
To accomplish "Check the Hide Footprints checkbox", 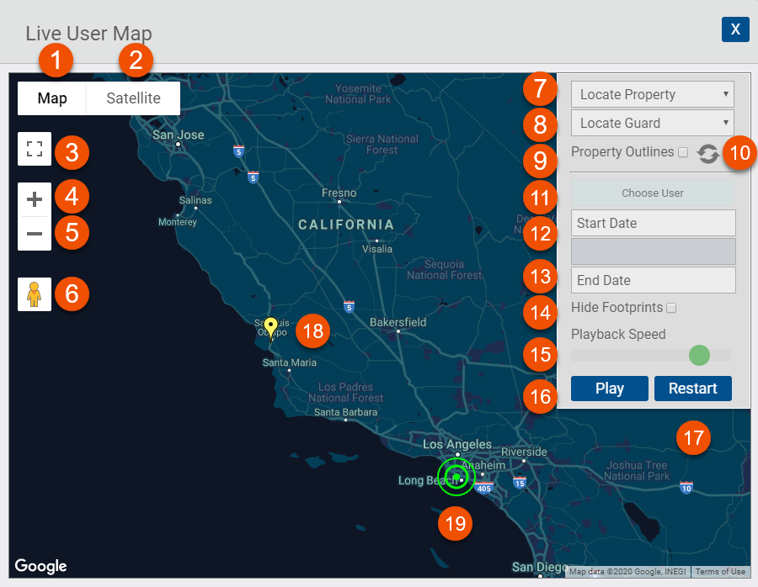I will (x=671, y=308).
